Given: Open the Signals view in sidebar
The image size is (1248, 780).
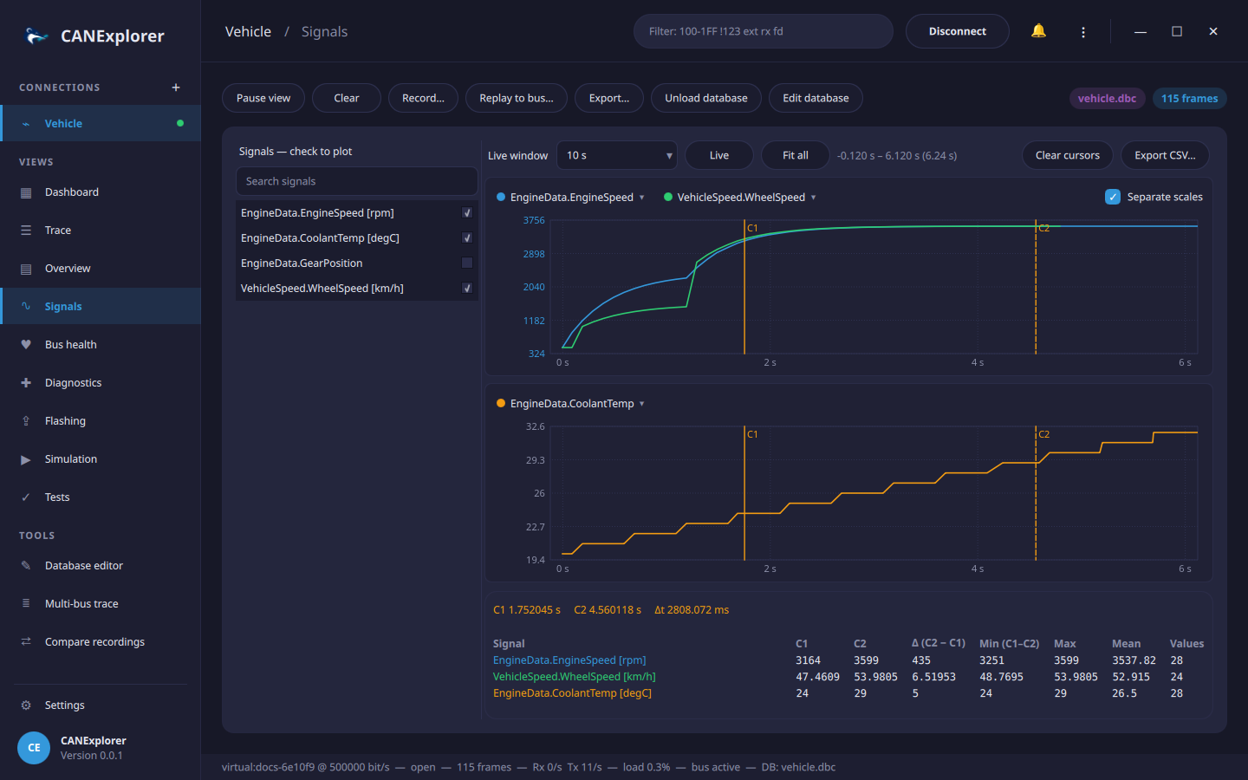Looking at the screenshot, I should click(101, 306).
